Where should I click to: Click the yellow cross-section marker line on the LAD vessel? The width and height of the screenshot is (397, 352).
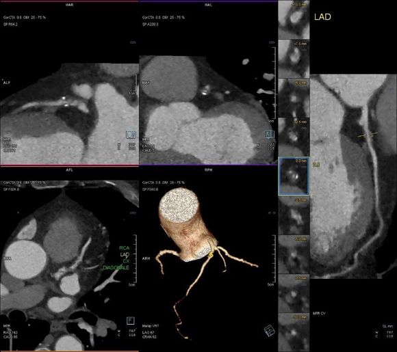coord(368,135)
